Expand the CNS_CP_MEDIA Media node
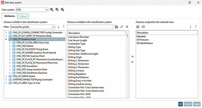 (x=6, y=76)
